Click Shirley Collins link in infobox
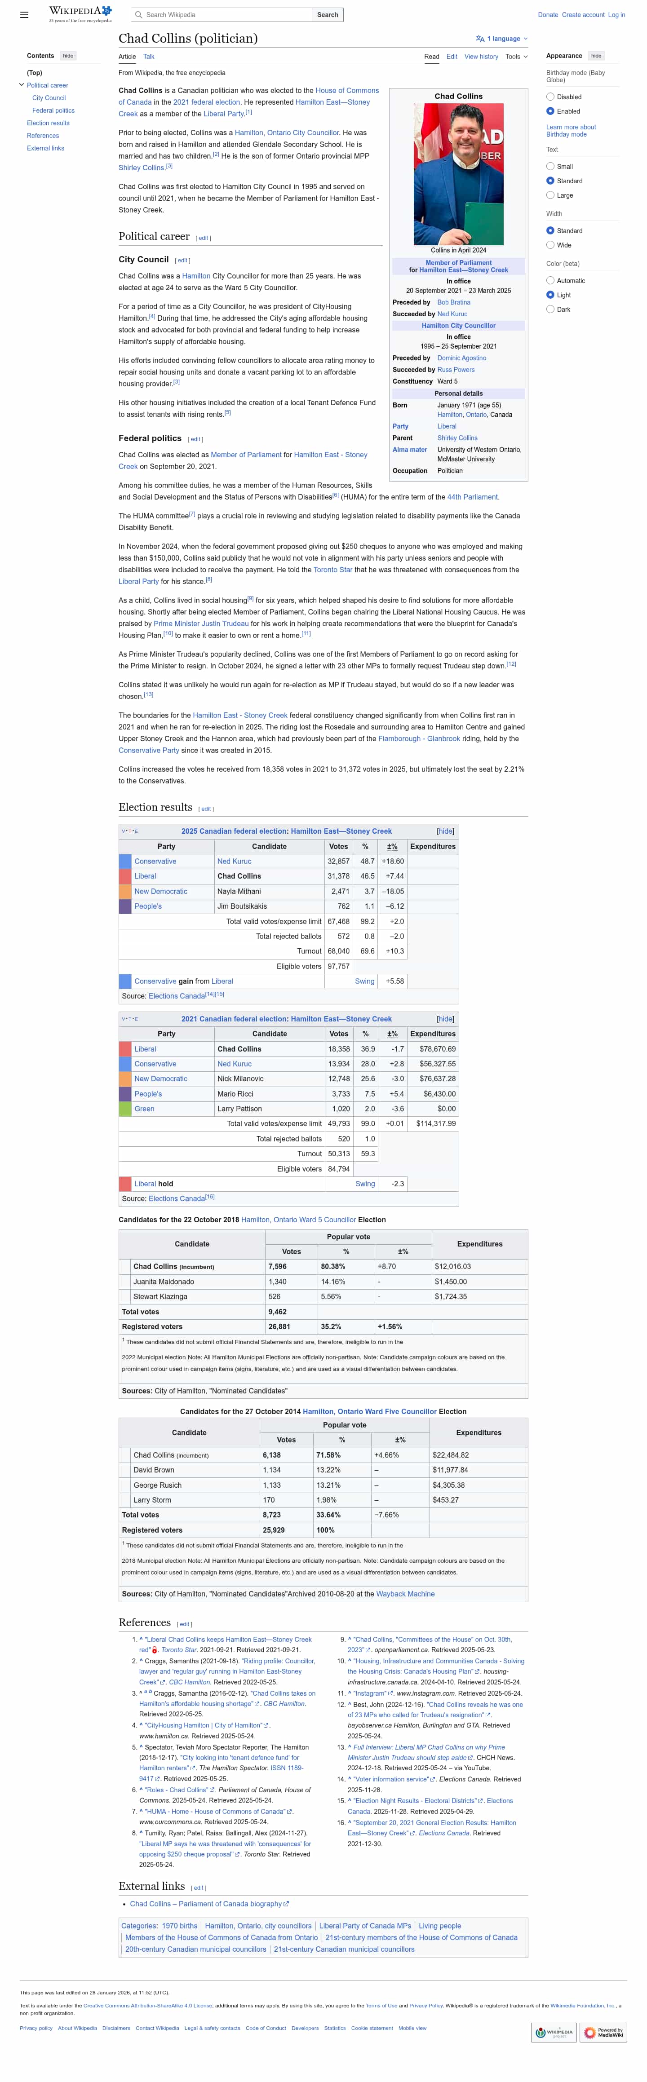 pyautogui.click(x=458, y=438)
